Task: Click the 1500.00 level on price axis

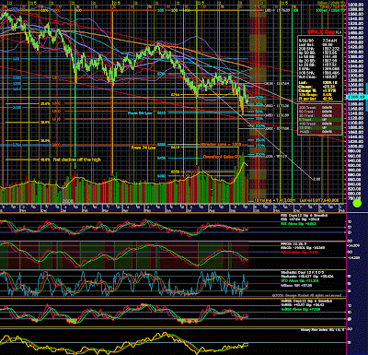Action: (356, 28)
